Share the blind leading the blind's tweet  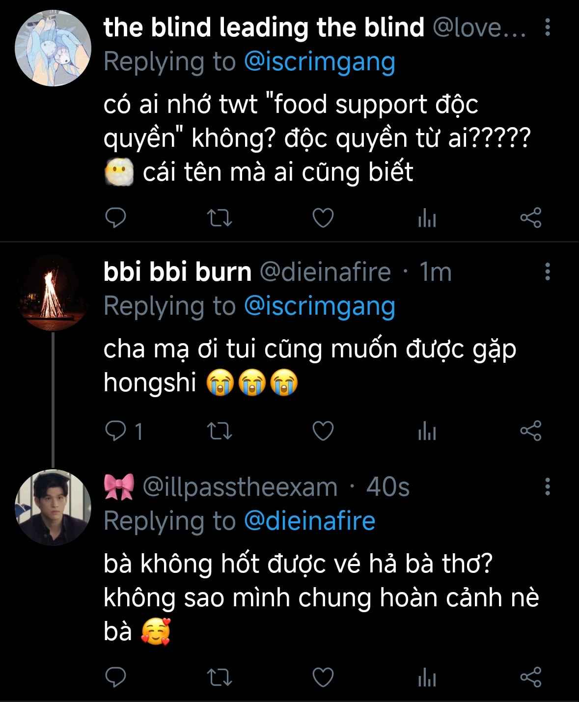531,218
